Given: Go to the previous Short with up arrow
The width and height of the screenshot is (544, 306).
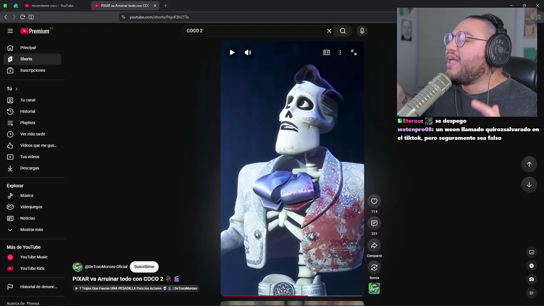Looking at the screenshot, I should 529,164.
